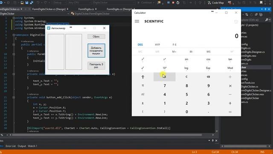Click the code editor vertical scroll down arrow

click(x=217, y=131)
